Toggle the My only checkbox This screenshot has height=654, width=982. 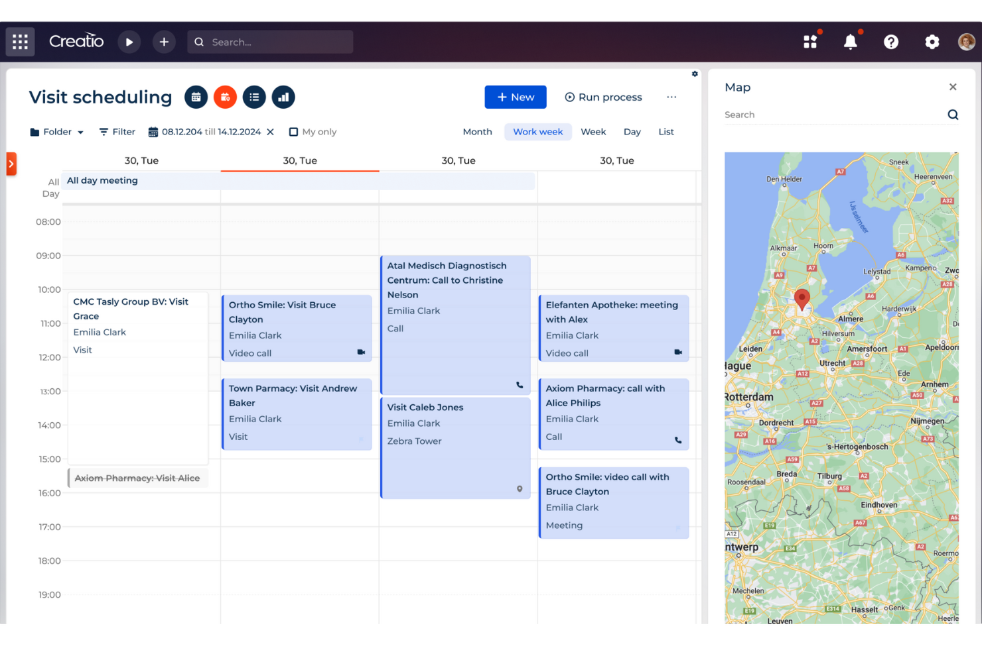tap(293, 132)
